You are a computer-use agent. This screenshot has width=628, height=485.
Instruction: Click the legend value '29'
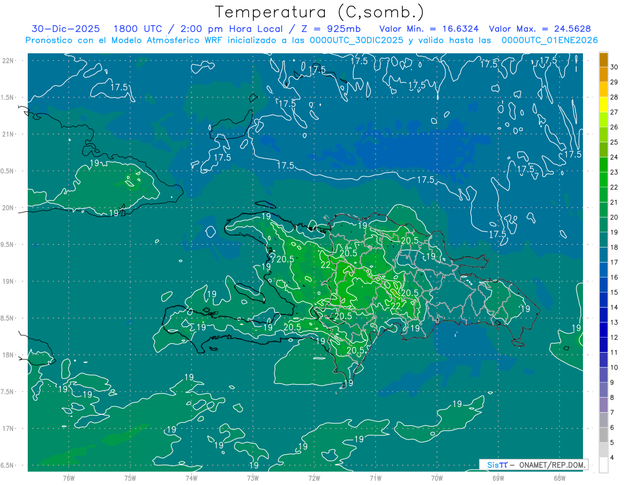coord(615,82)
